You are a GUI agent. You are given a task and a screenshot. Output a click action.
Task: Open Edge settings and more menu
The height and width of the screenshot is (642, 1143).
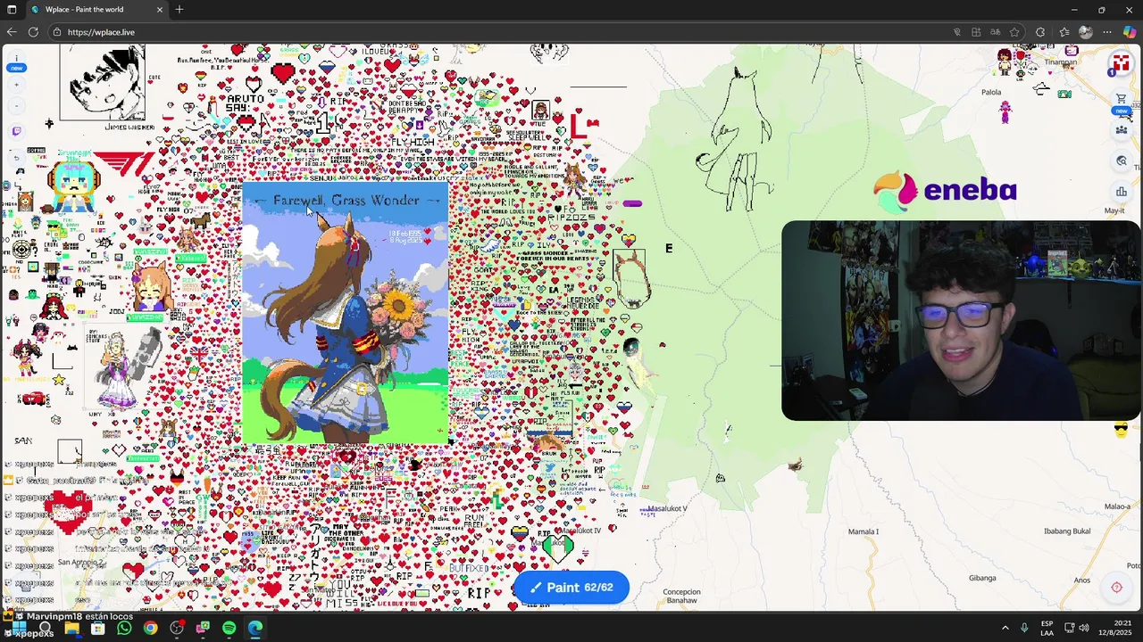(1107, 32)
